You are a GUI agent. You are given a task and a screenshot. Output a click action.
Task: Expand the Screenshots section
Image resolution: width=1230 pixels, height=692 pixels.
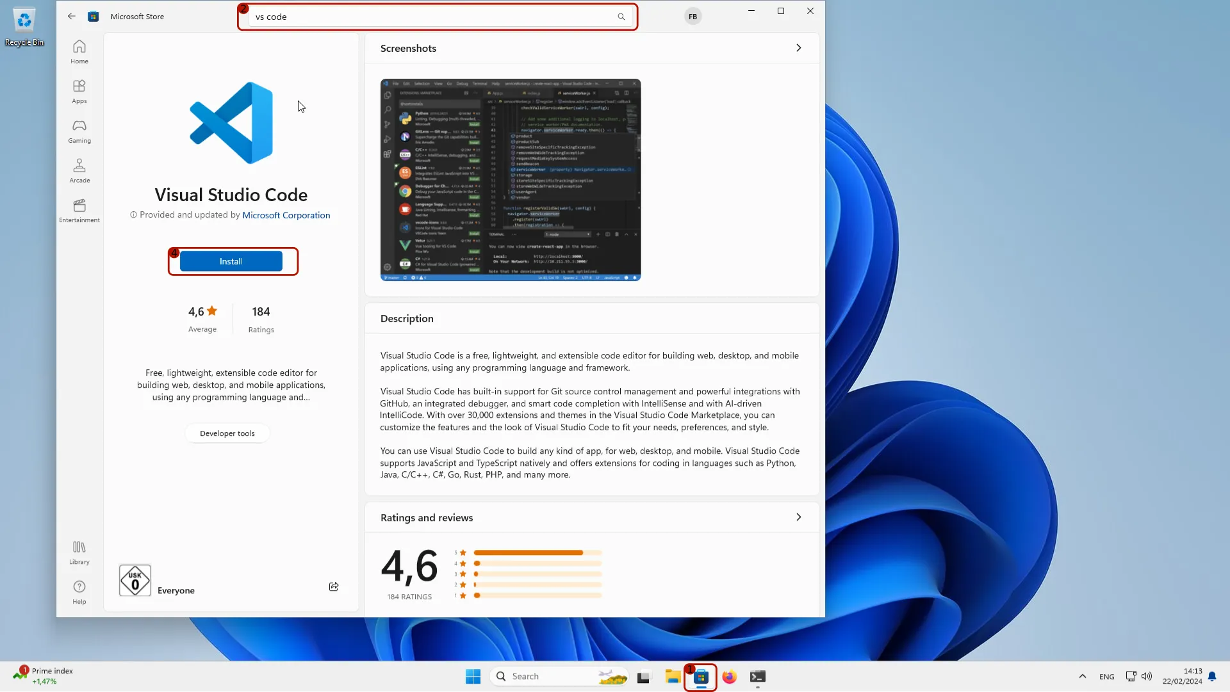coord(798,47)
